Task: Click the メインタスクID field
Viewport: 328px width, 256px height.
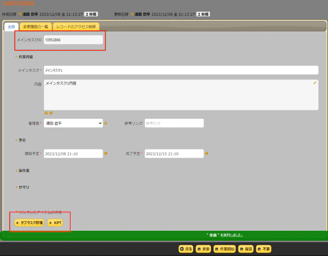Action: pyautogui.click(x=73, y=40)
